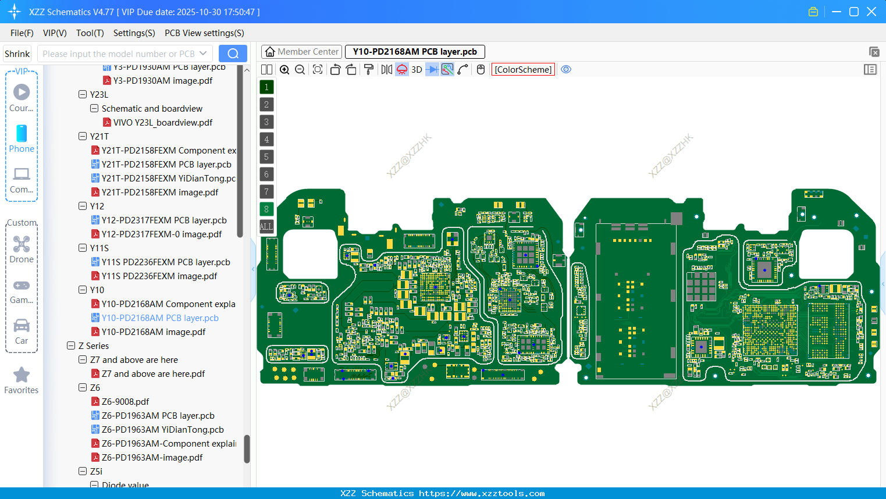Image resolution: width=886 pixels, height=499 pixels.
Task: Activate the mirror flip tool
Action: [386, 69]
